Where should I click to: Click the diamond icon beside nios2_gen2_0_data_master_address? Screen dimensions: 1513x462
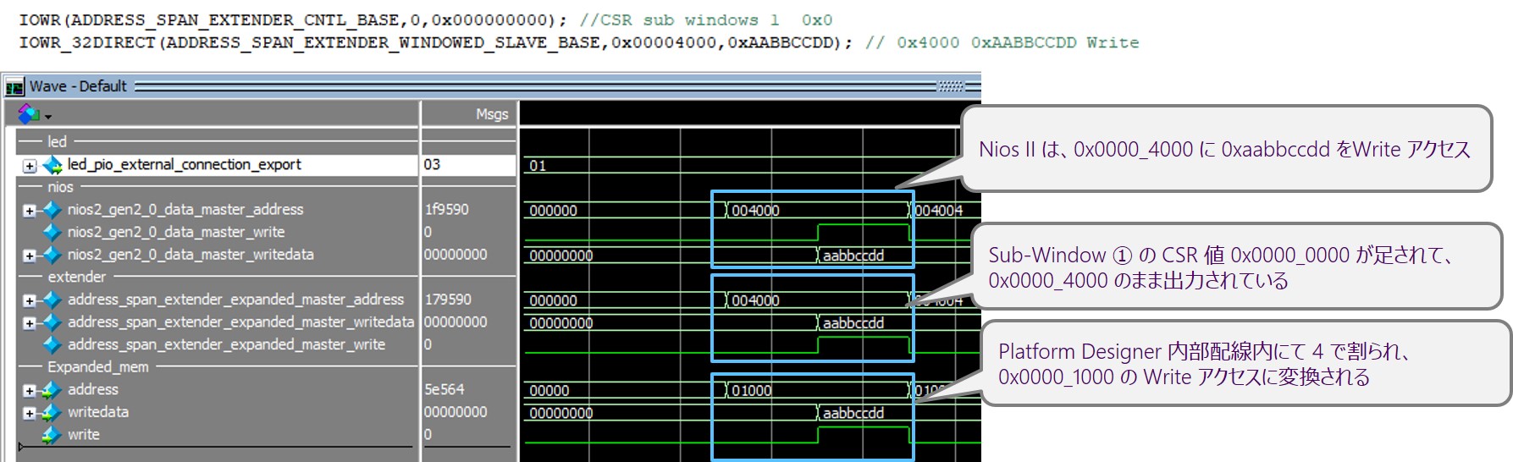coord(52,210)
